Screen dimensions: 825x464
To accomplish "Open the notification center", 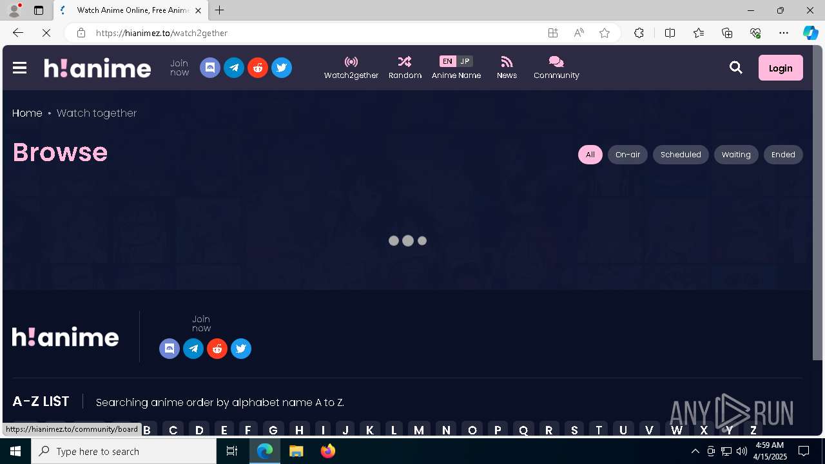I will coord(804,451).
